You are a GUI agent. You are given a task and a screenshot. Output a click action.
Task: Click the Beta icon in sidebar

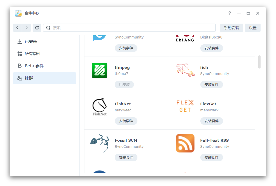pos(20,66)
